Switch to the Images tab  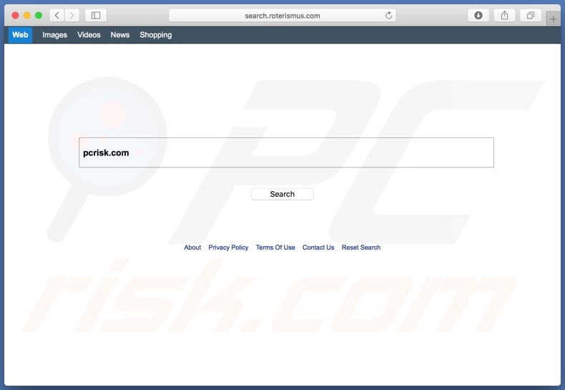point(55,35)
